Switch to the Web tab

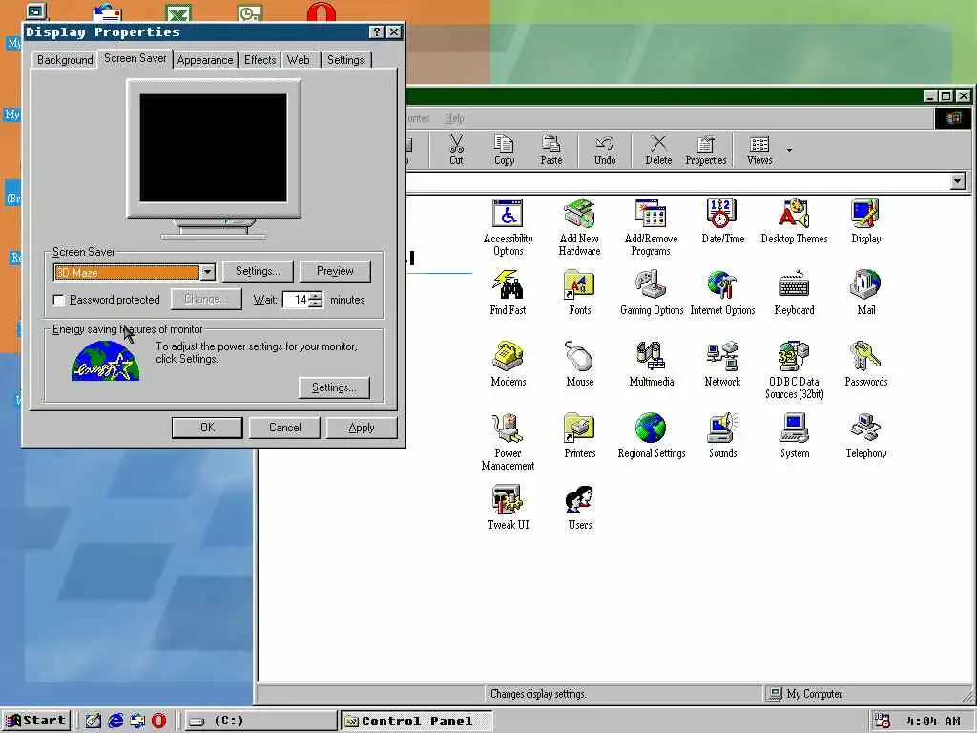(x=298, y=60)
